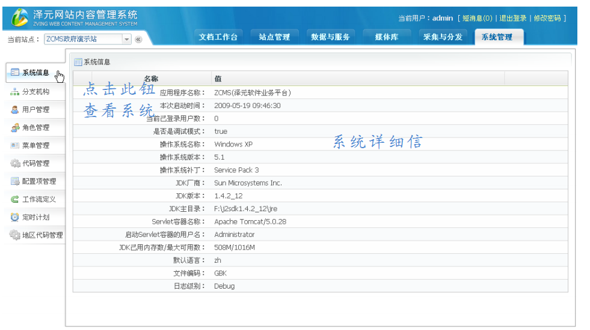
Task: Collapse the sidebar with double-arrow button
Action: click(x=138, y=40)
